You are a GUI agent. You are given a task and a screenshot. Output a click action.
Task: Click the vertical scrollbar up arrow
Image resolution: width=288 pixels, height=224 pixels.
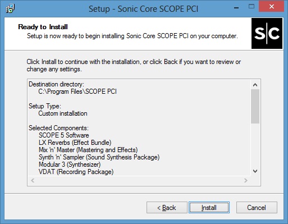click(x=255, y=85)
